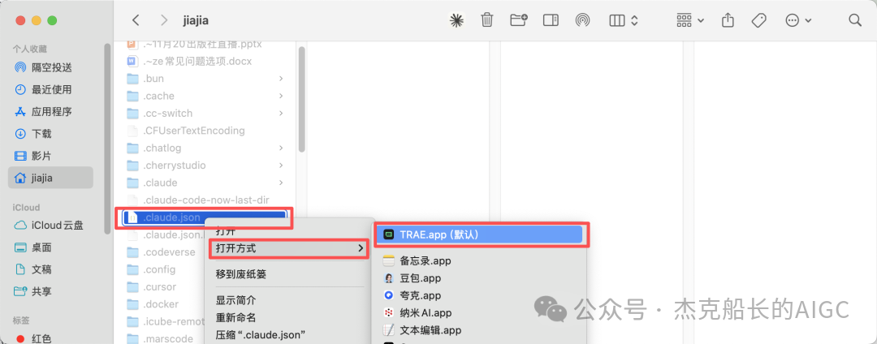The height and width of the screenshot is (344, 877).
Task: Open iCloud云盘 in the sidebar
Action: tap(51, 226)
